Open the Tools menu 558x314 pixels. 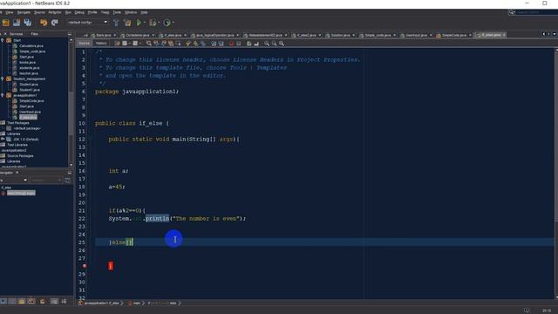pos(117,12)
